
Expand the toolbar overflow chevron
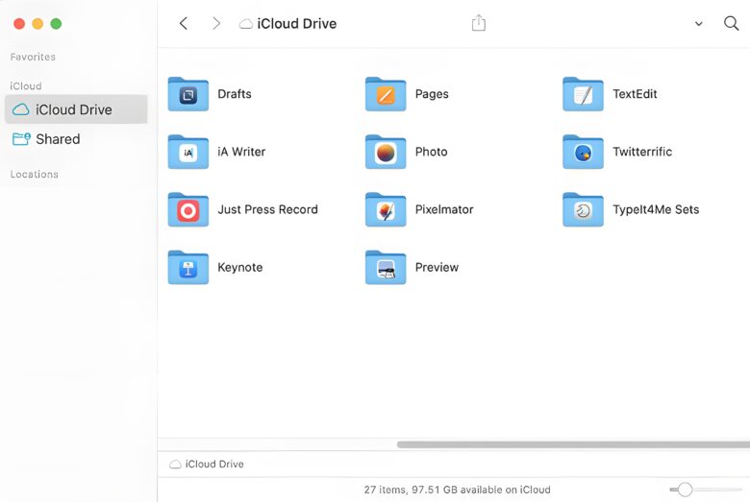[698, 24]
